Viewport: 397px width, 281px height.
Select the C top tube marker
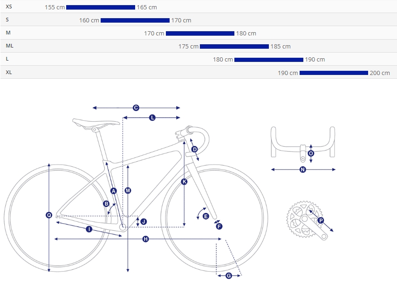pos(136,108)
